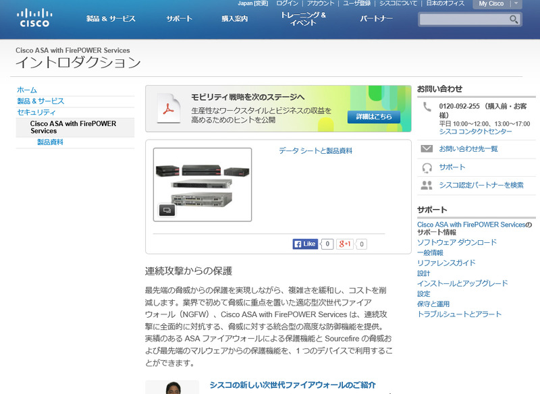The image size is (540, 394).
Task: Click the search input field
Action: click(463, 20)
